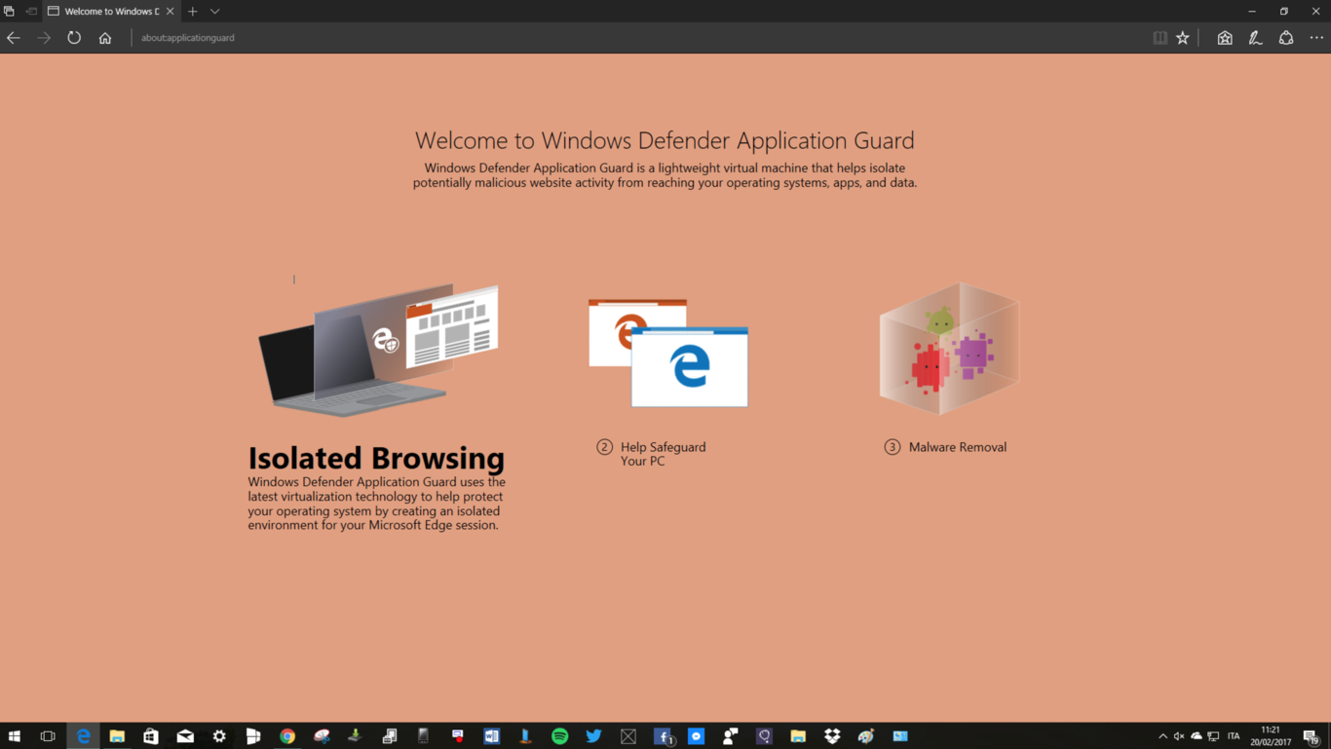Open the Action Center notifications
Screen dimensions: 1331x749
click(x=1312, y=736)
